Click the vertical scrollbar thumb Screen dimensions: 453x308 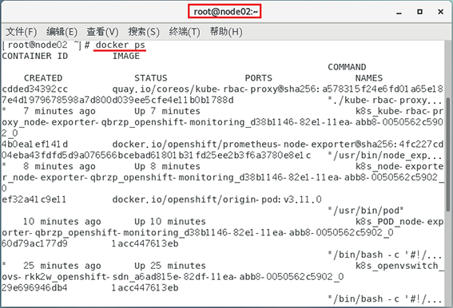point(447,155)
